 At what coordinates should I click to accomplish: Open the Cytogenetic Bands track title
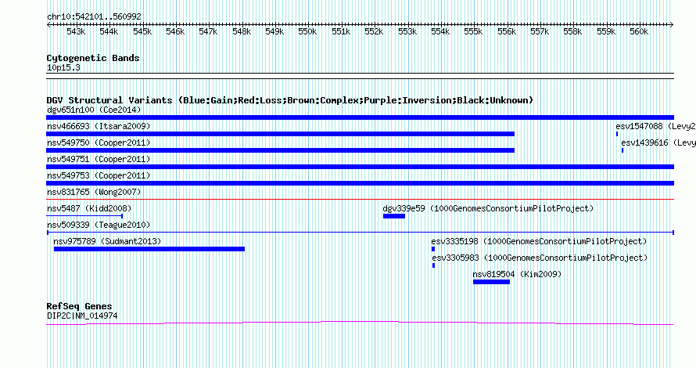[93, 58]
